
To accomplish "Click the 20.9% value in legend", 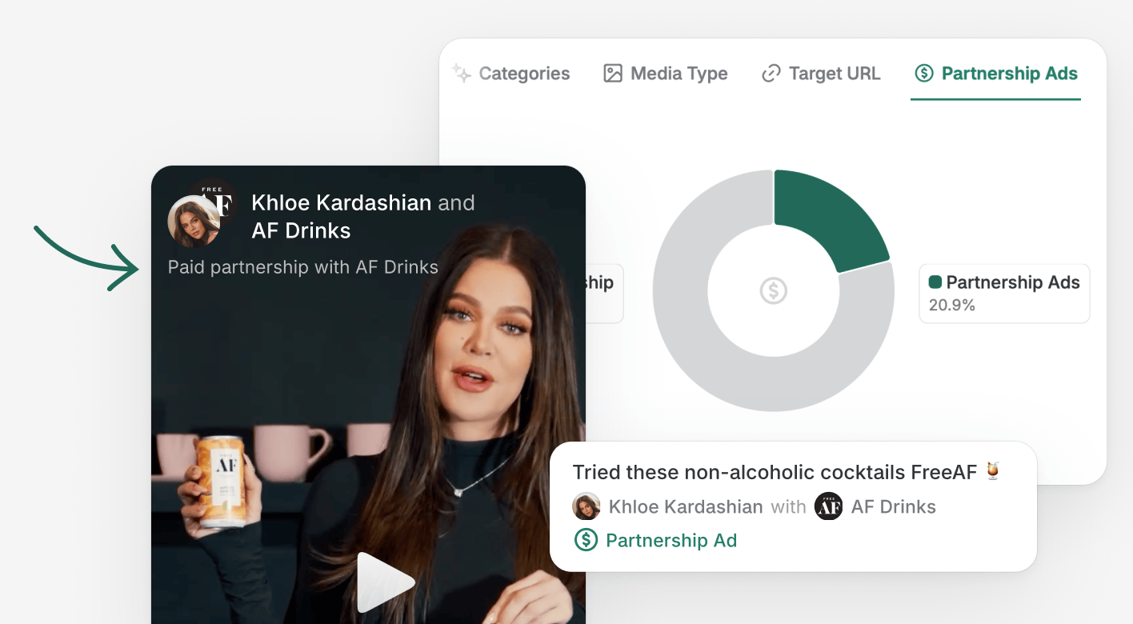I will click(951, 305).
